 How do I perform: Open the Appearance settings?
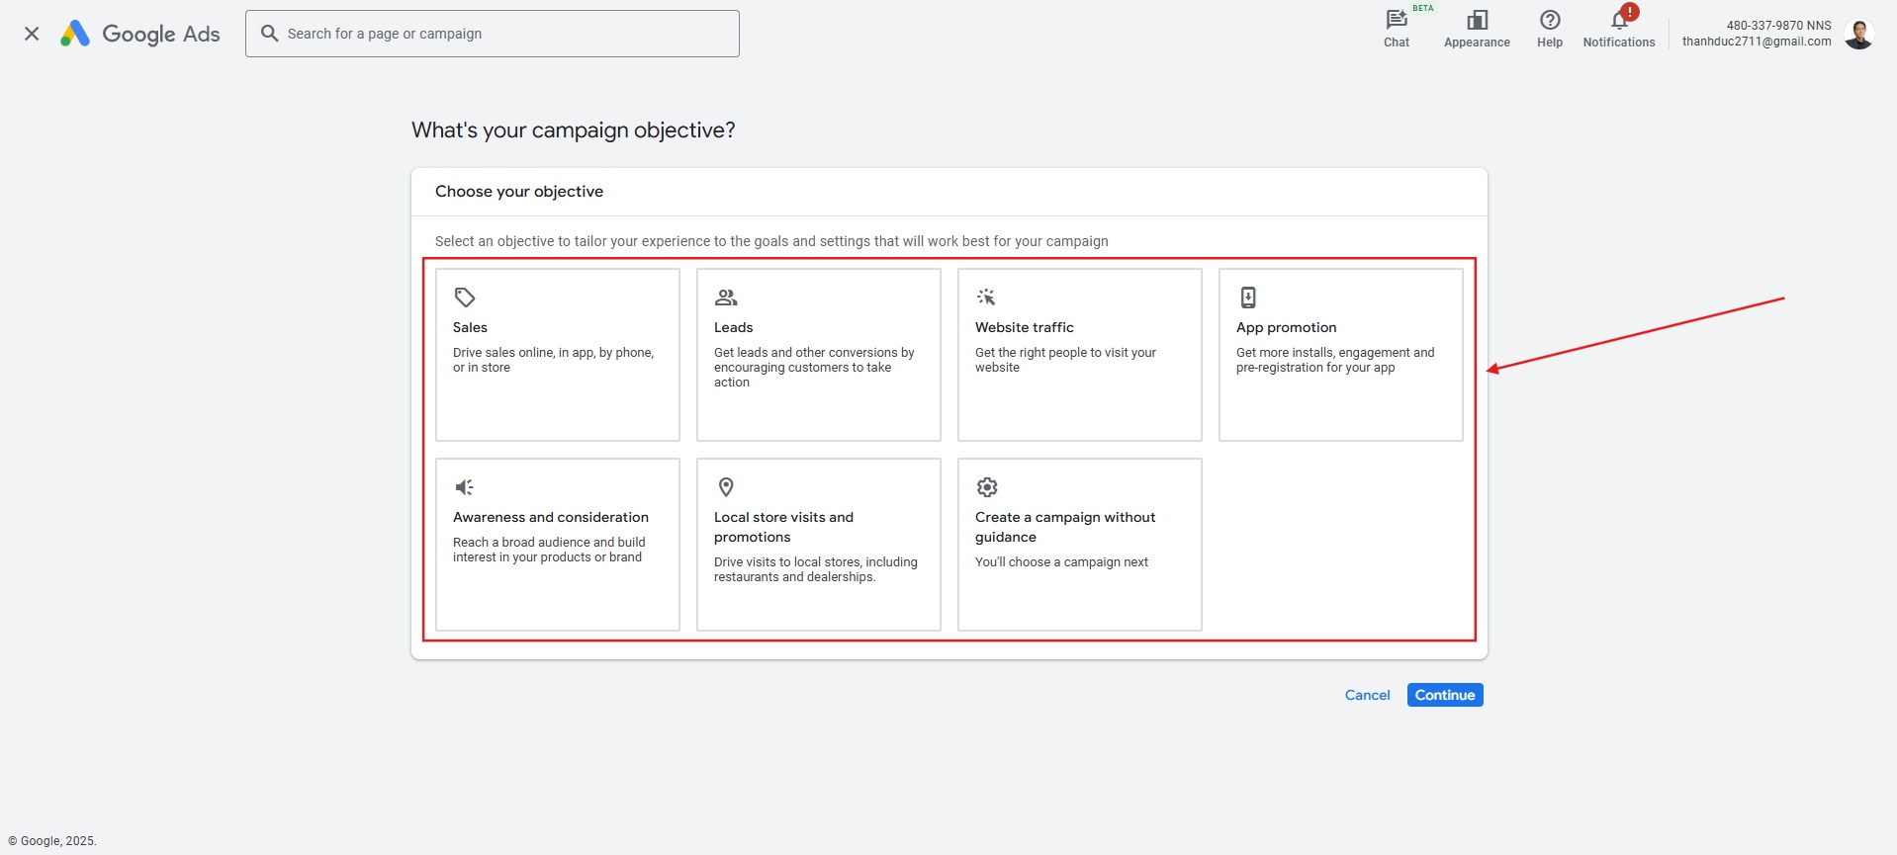[x=1477, y=29]
